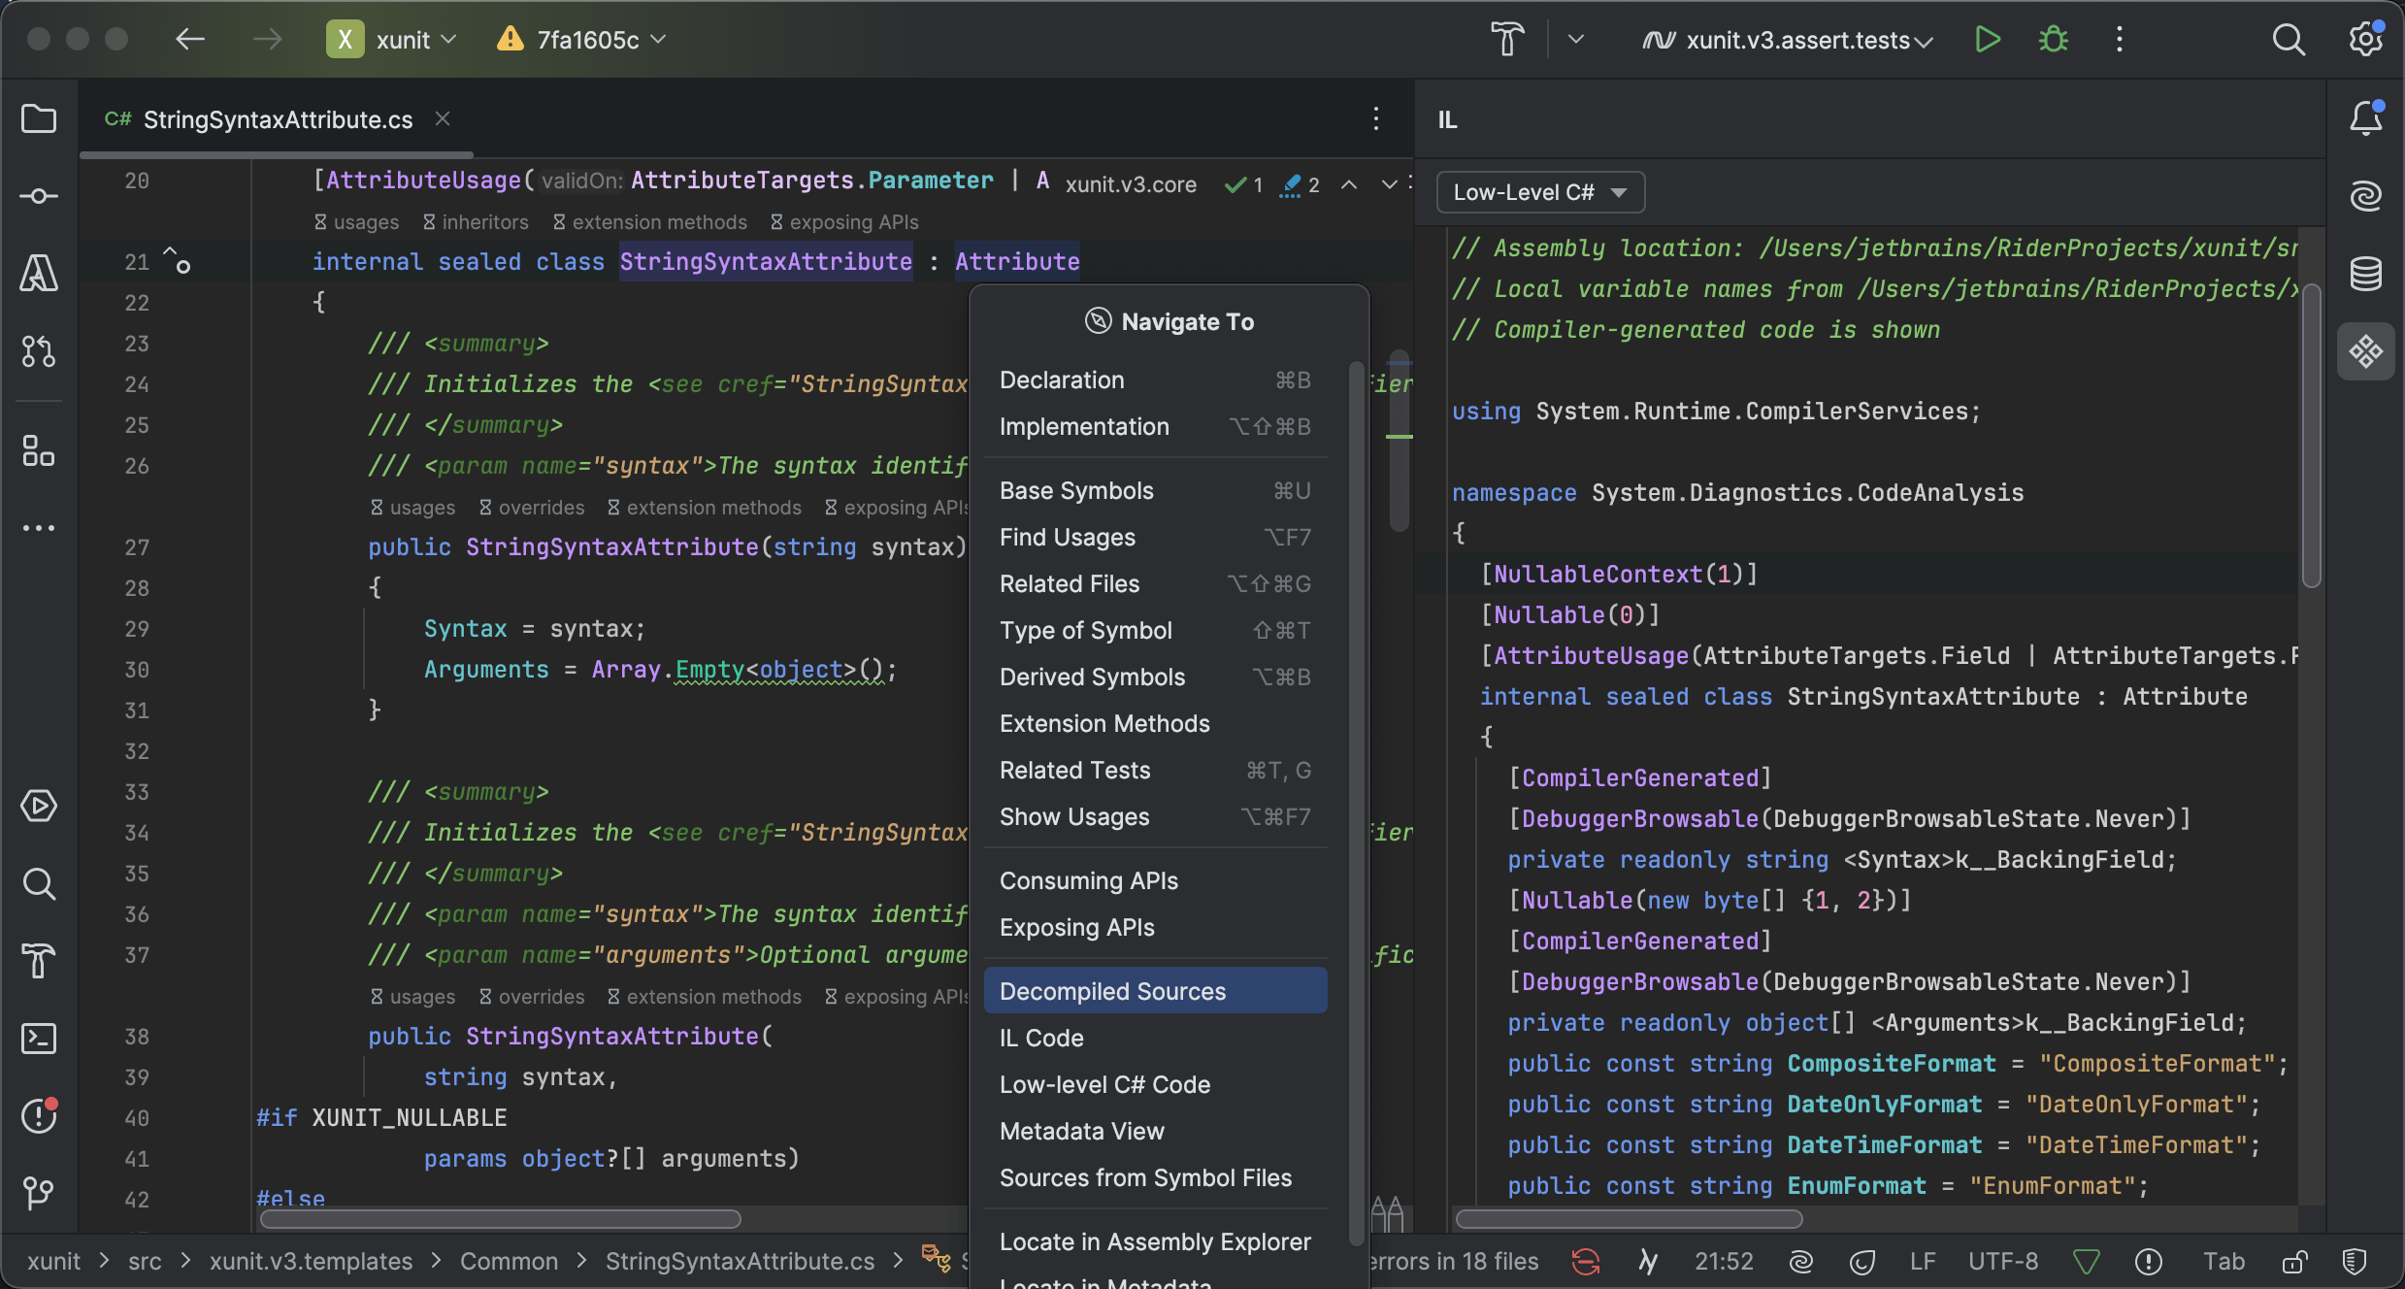Open the Notifications bell icon
This screenshot has height=1289, width=2405.
click(2365, 118)
